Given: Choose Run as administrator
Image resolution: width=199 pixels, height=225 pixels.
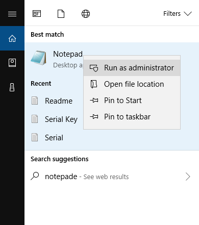Looking at the screenshot, I should (x=132, y=68).
